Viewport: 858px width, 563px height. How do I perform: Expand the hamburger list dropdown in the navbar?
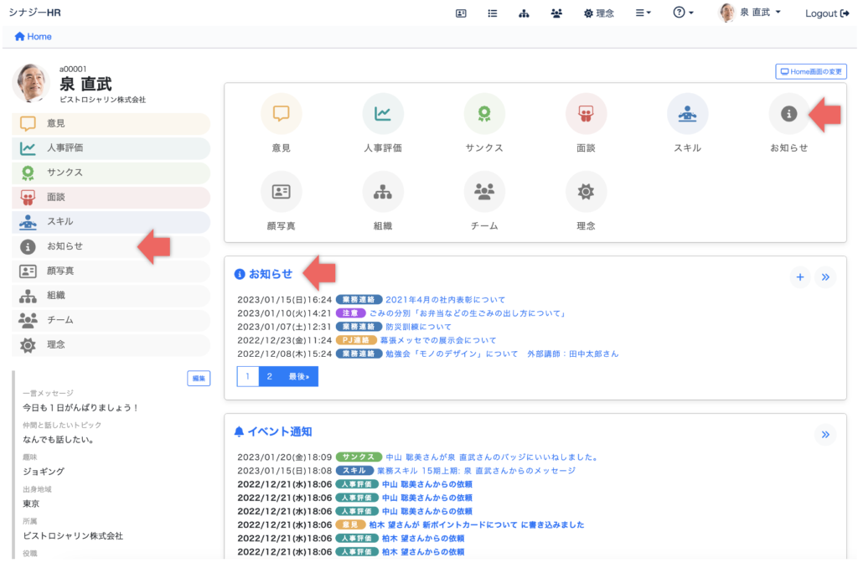pyautogui.click(x=643, y=13)
